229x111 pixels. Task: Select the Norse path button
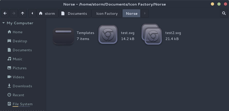[x=132, y=13]
